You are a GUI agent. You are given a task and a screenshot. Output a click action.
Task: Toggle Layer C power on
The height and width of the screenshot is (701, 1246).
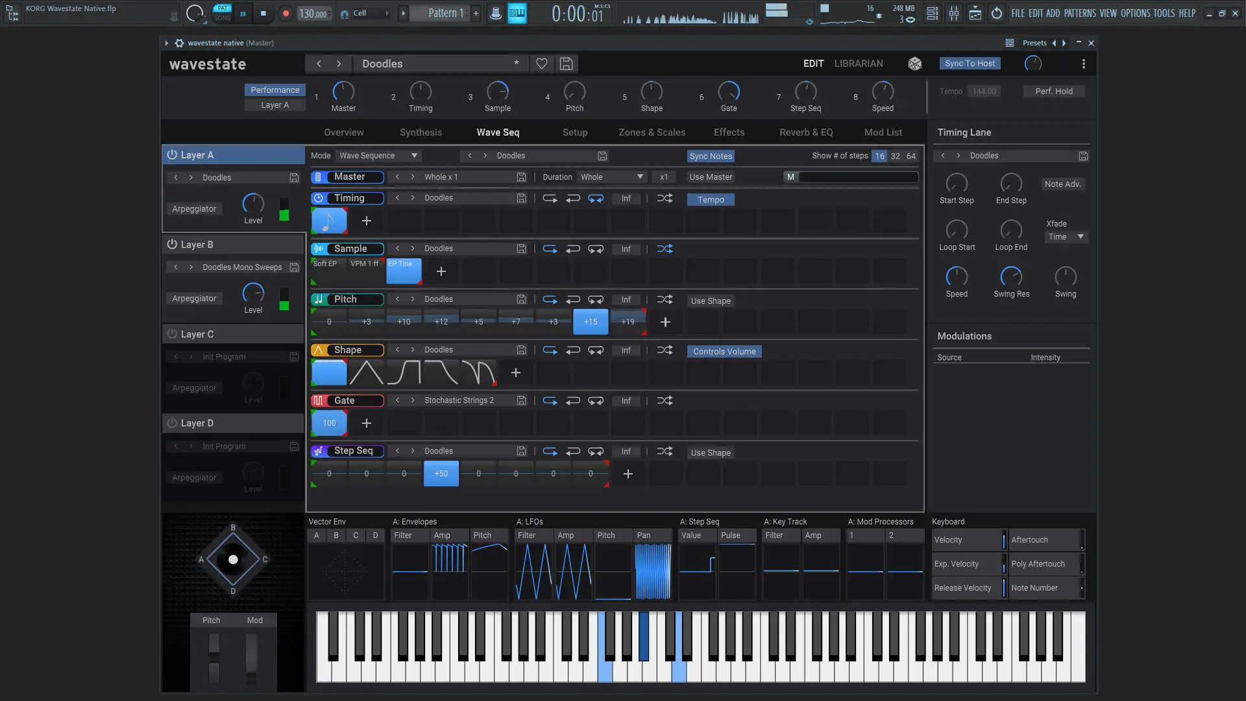172,334
